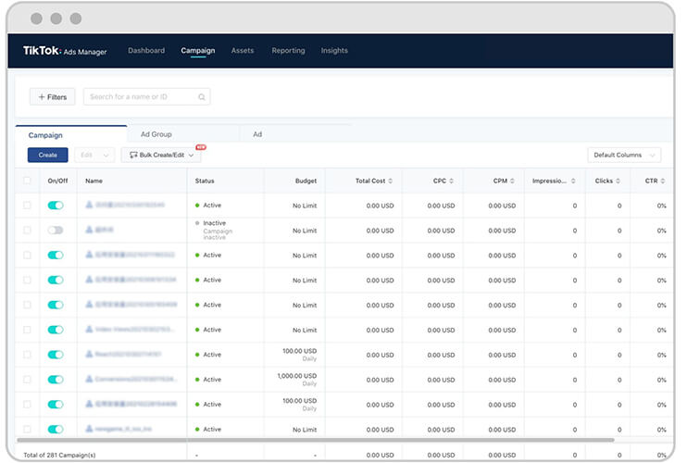This screenshot has width=687, height=463.
Task: Check the select-all checkbox in header
Action: click(27, 181)
